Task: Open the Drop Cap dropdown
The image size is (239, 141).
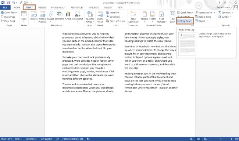Action: (184, 21)
